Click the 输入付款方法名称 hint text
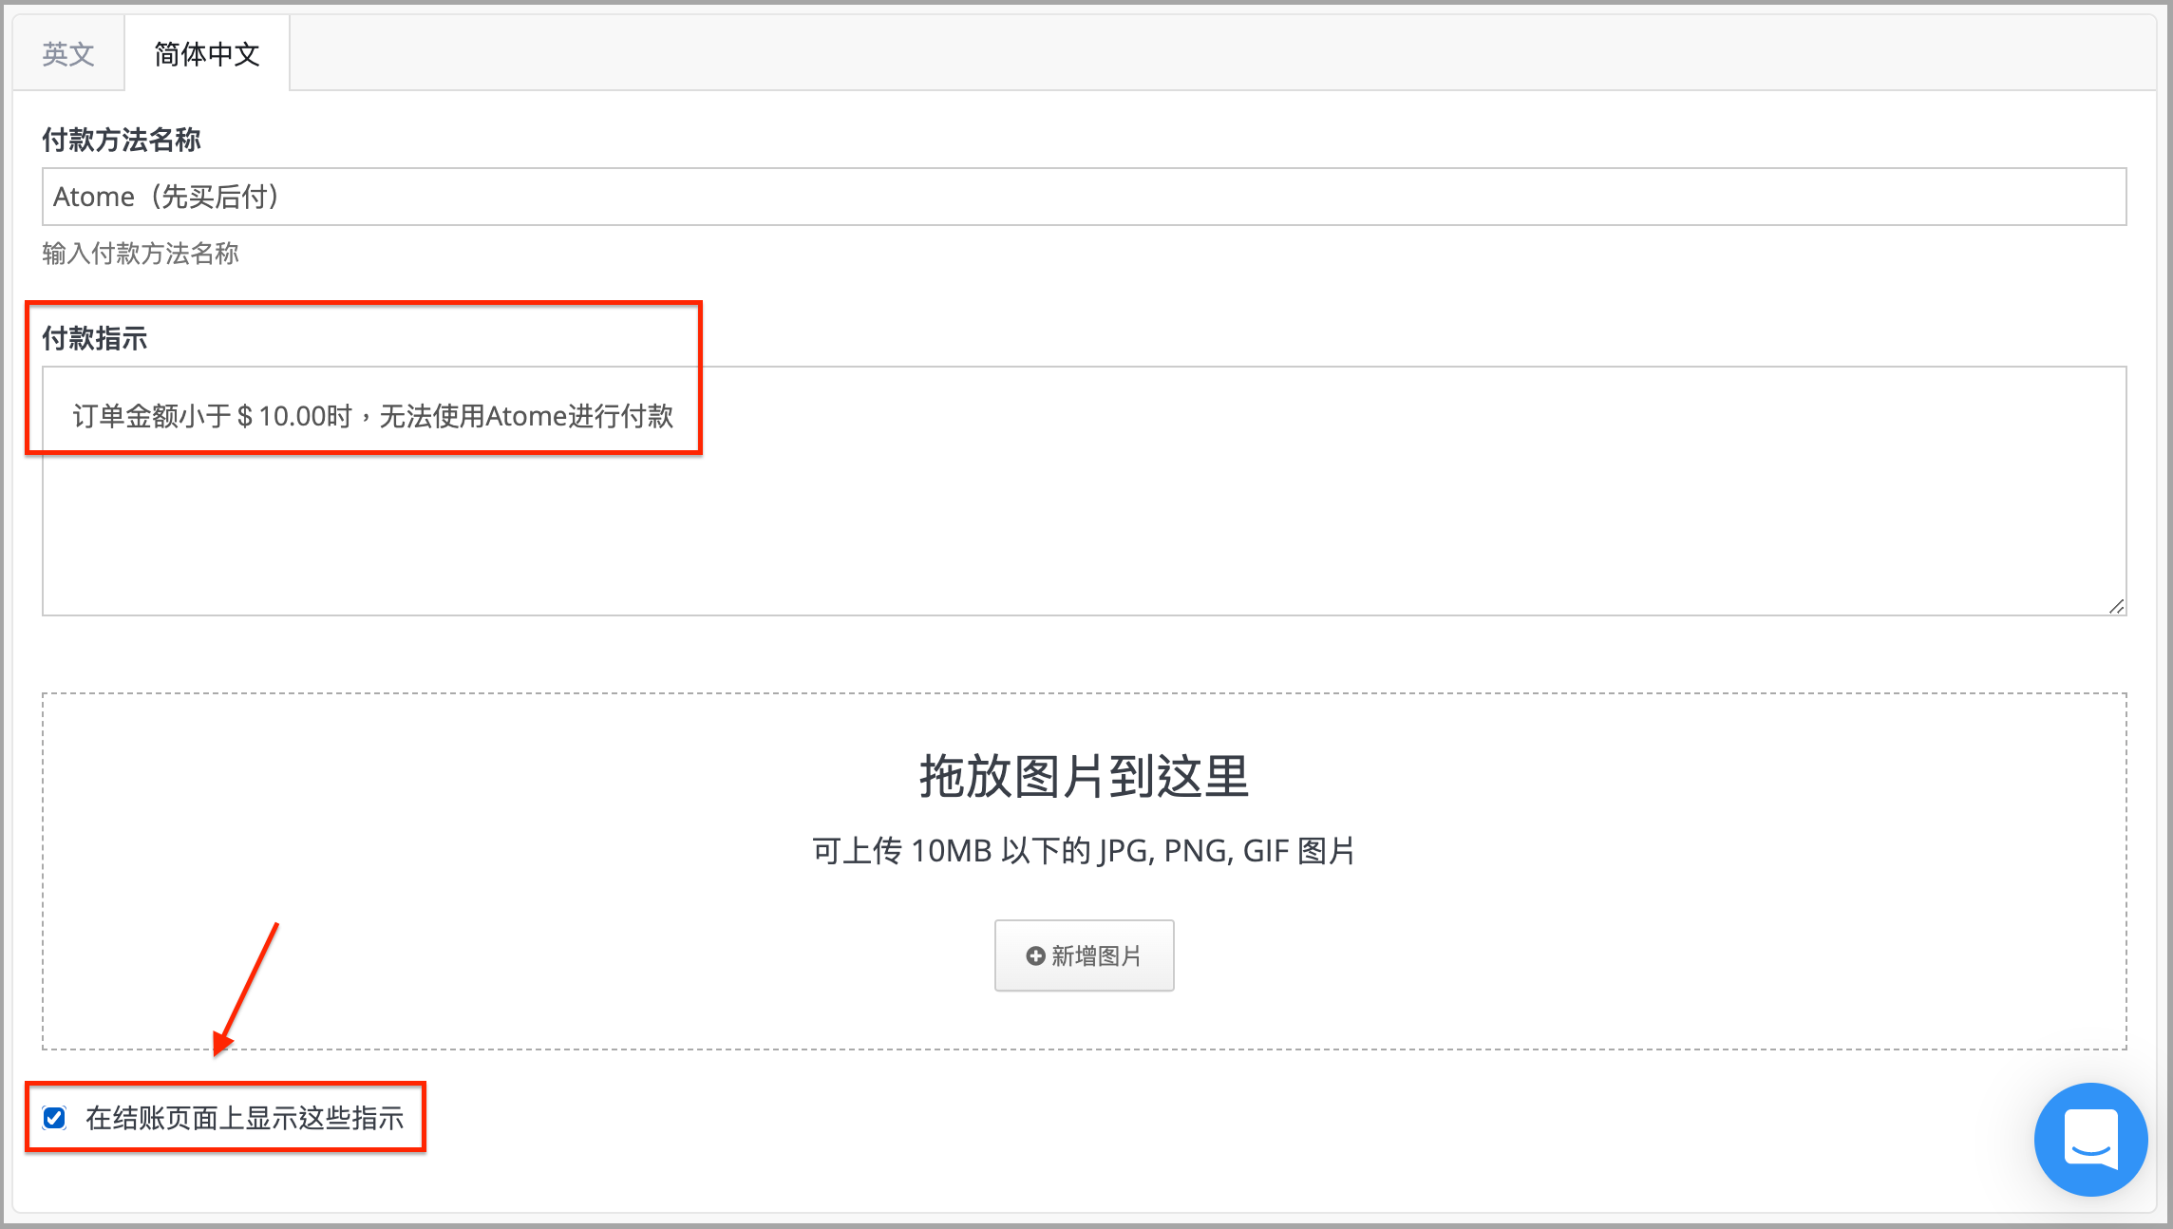Viewport: 2173px width, 1229px height. tap(141, 254)
